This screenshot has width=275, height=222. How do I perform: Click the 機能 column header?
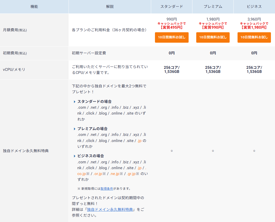click(34, 7)
